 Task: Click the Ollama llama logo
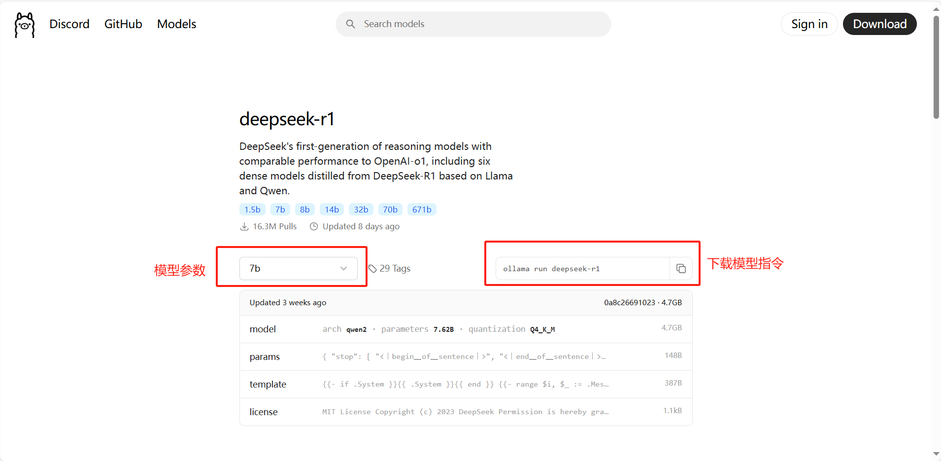tap(25, 25)
